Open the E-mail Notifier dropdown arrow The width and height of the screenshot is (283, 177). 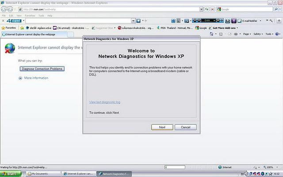point(260,21)
